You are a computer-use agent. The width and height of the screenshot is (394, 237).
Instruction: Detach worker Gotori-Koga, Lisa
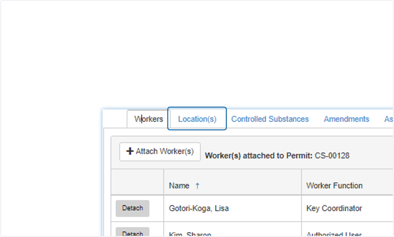132,208
